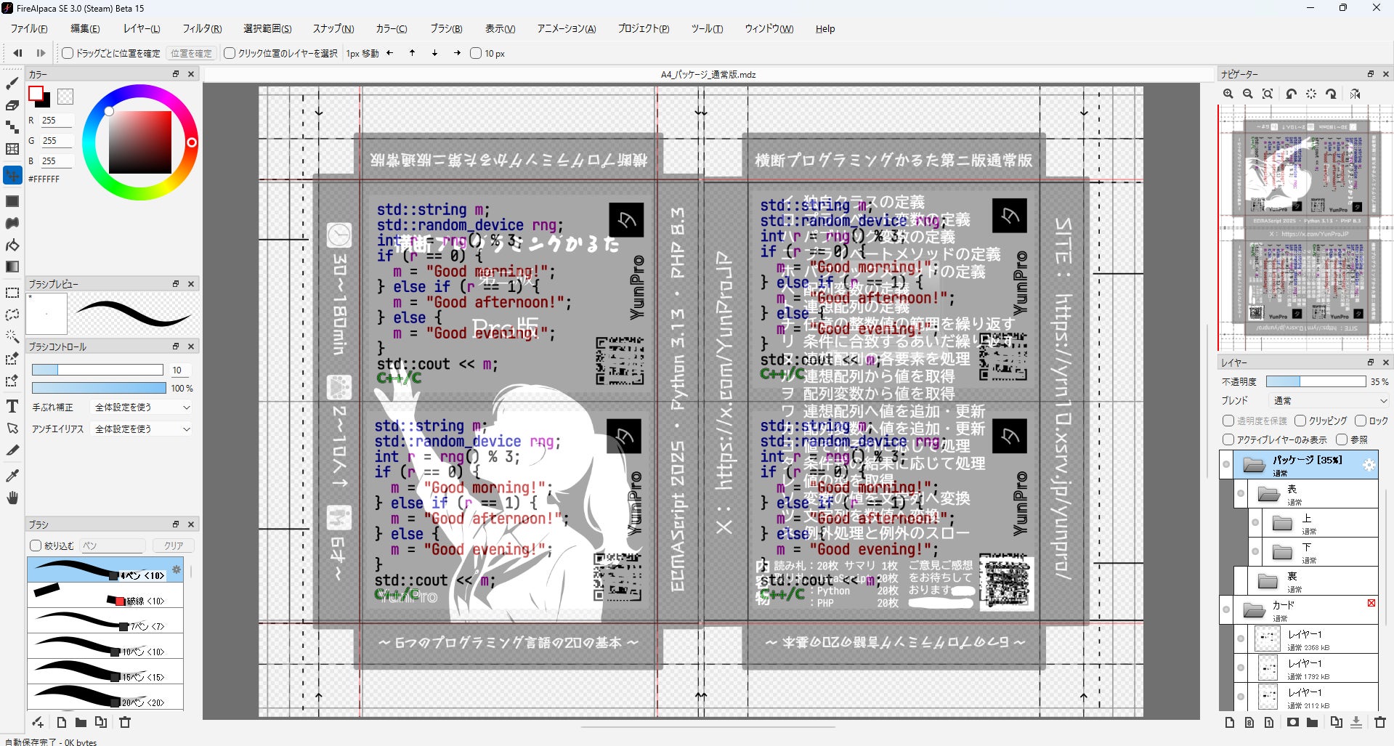Image resolution: width=1394 pixels, height=746 pixels.
Task: Open the 手ぶれ補正 dropdown
Action: coord(142,408)
